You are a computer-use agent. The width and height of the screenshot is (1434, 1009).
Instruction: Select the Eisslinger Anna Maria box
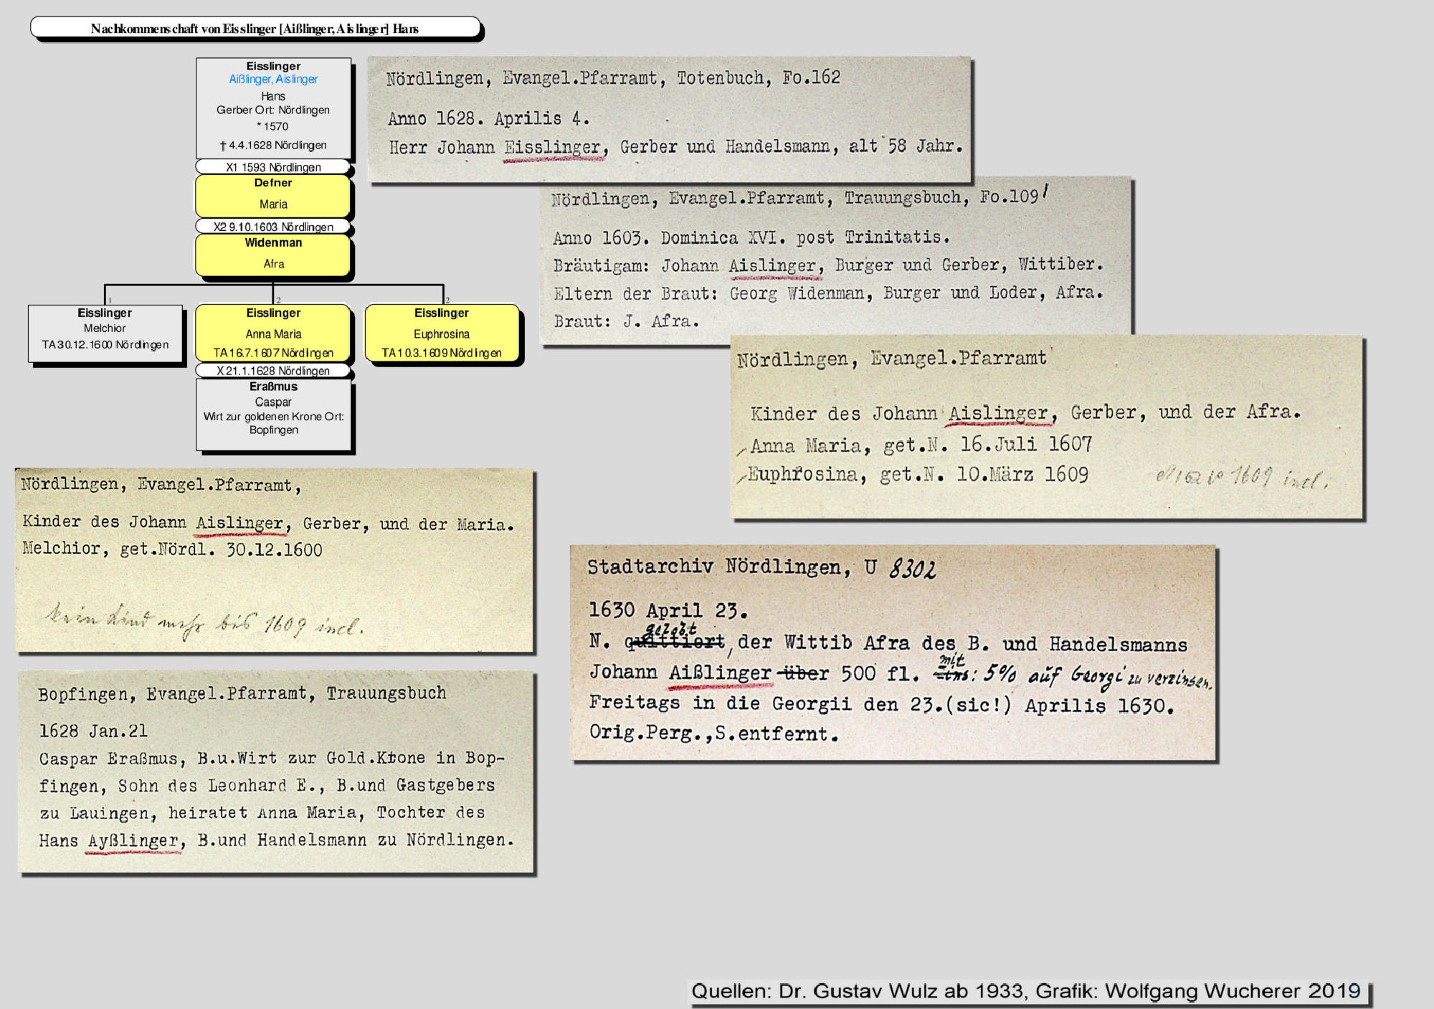coord(273,333)
